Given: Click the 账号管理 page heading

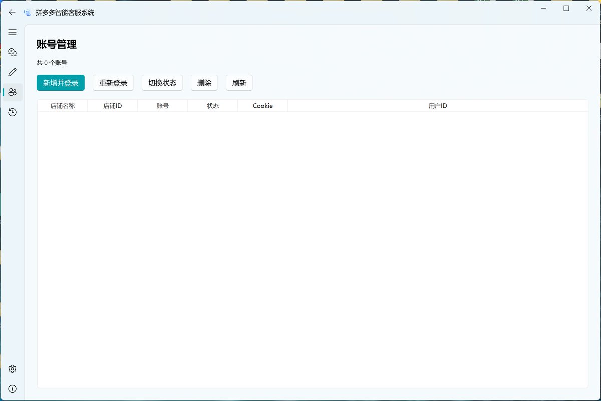Looking at the screenshot, I should [x=57, y=44].
